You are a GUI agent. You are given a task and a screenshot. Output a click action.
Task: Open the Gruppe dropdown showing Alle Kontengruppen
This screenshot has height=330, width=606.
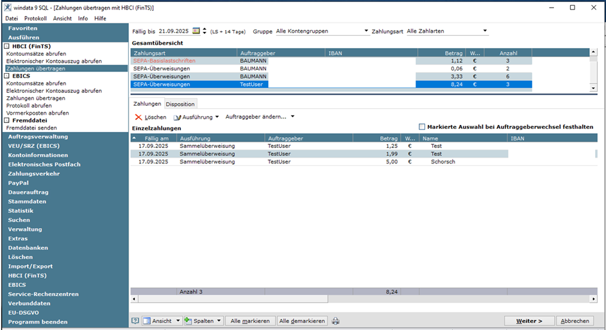pos(366,31)
